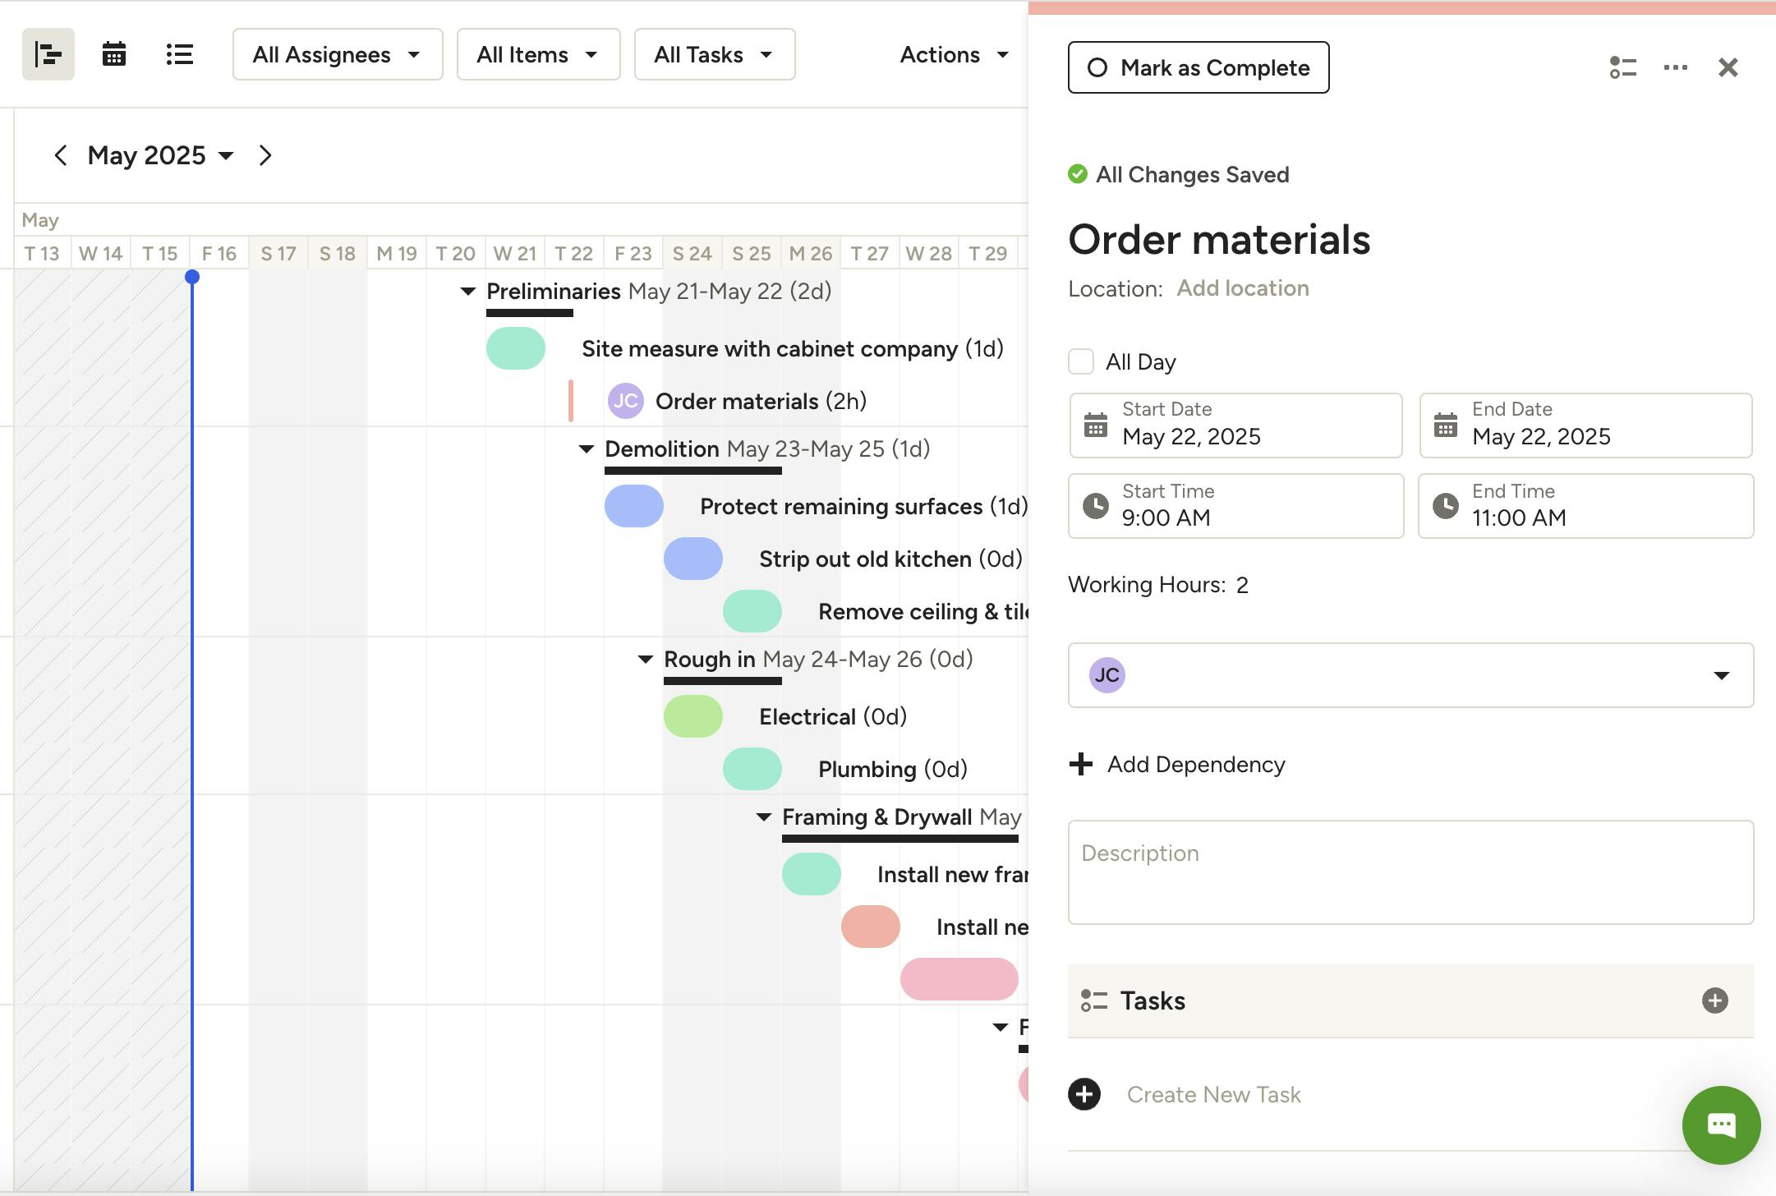Screen dimensions: 1776x1196
Task: Open the All Tasks filter dropdown
Action: coord(714,55)
